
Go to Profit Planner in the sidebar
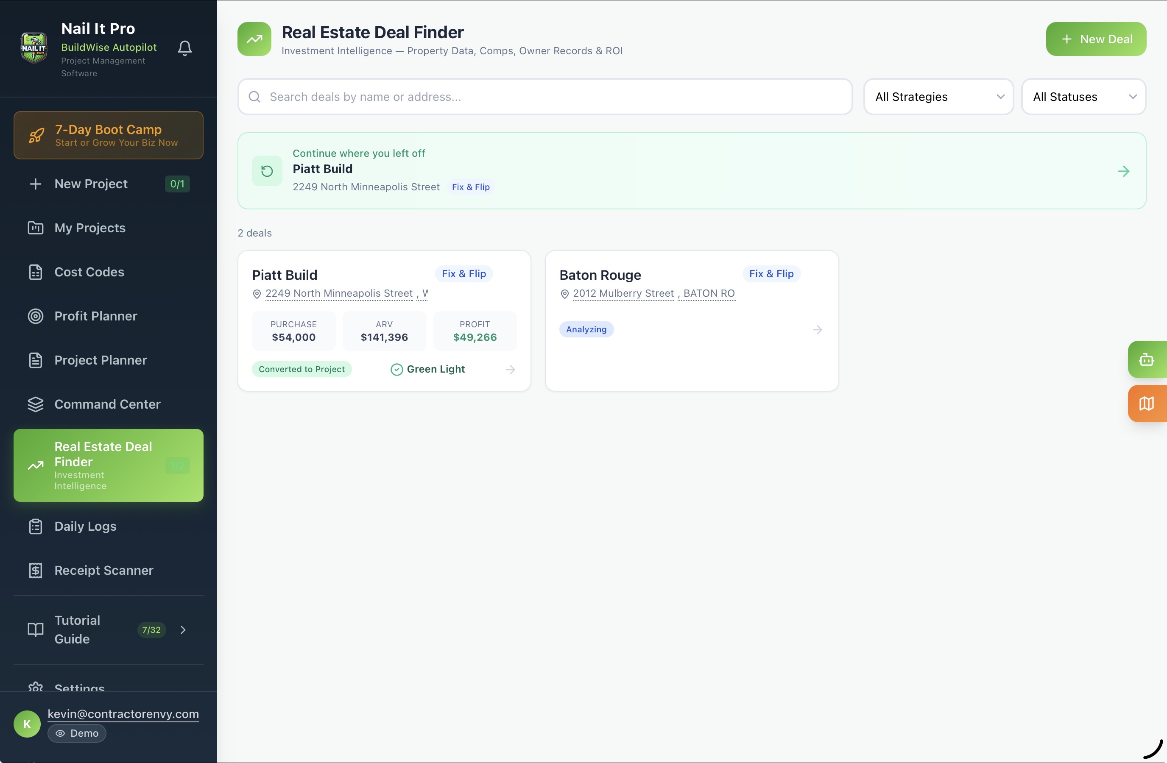pos(95,316)
